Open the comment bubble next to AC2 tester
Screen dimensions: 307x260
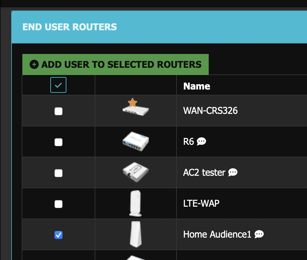233,172
